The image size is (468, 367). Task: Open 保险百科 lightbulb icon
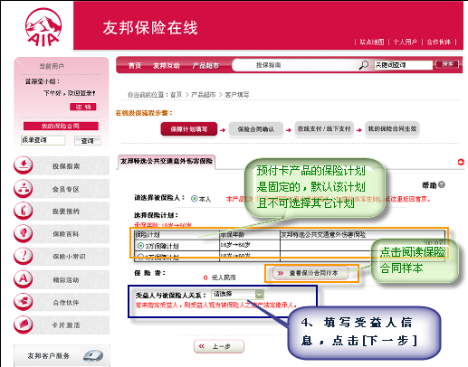tap(24, 233)
